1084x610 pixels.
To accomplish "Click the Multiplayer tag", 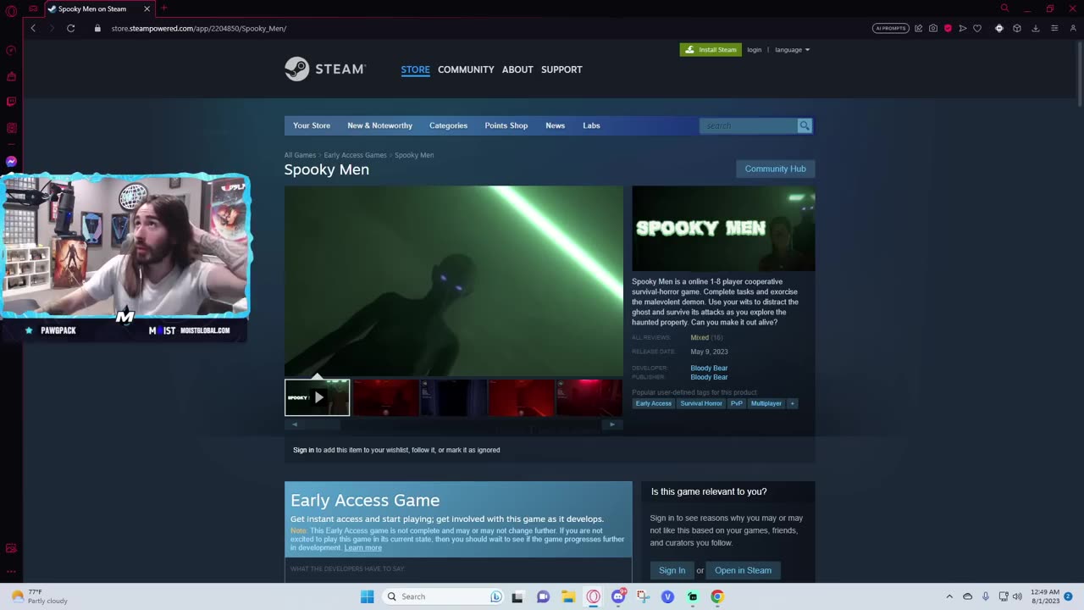I will [766, 403].
